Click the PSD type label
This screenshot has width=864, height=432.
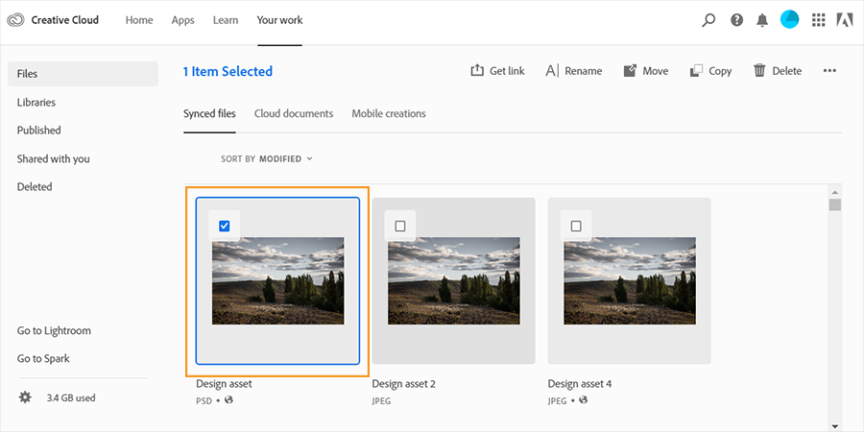(204, 400)
